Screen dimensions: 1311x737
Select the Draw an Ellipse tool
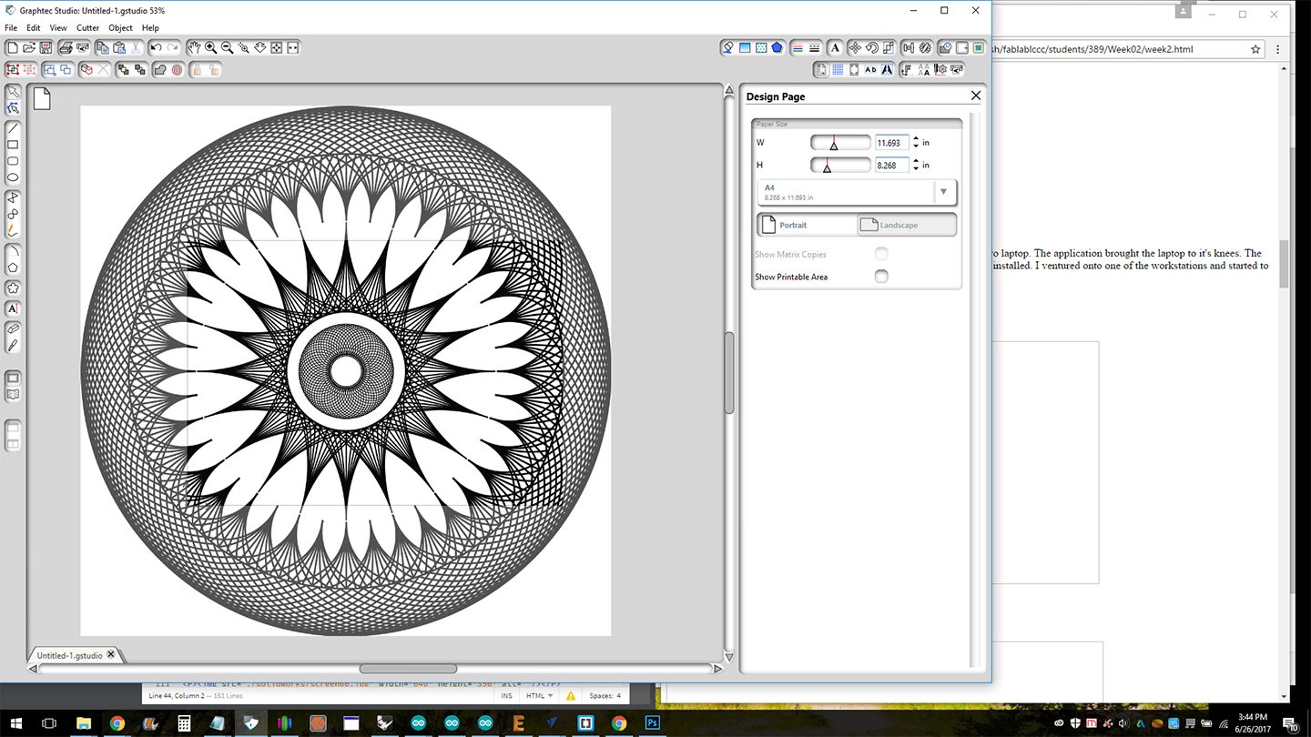pos(13,177)
